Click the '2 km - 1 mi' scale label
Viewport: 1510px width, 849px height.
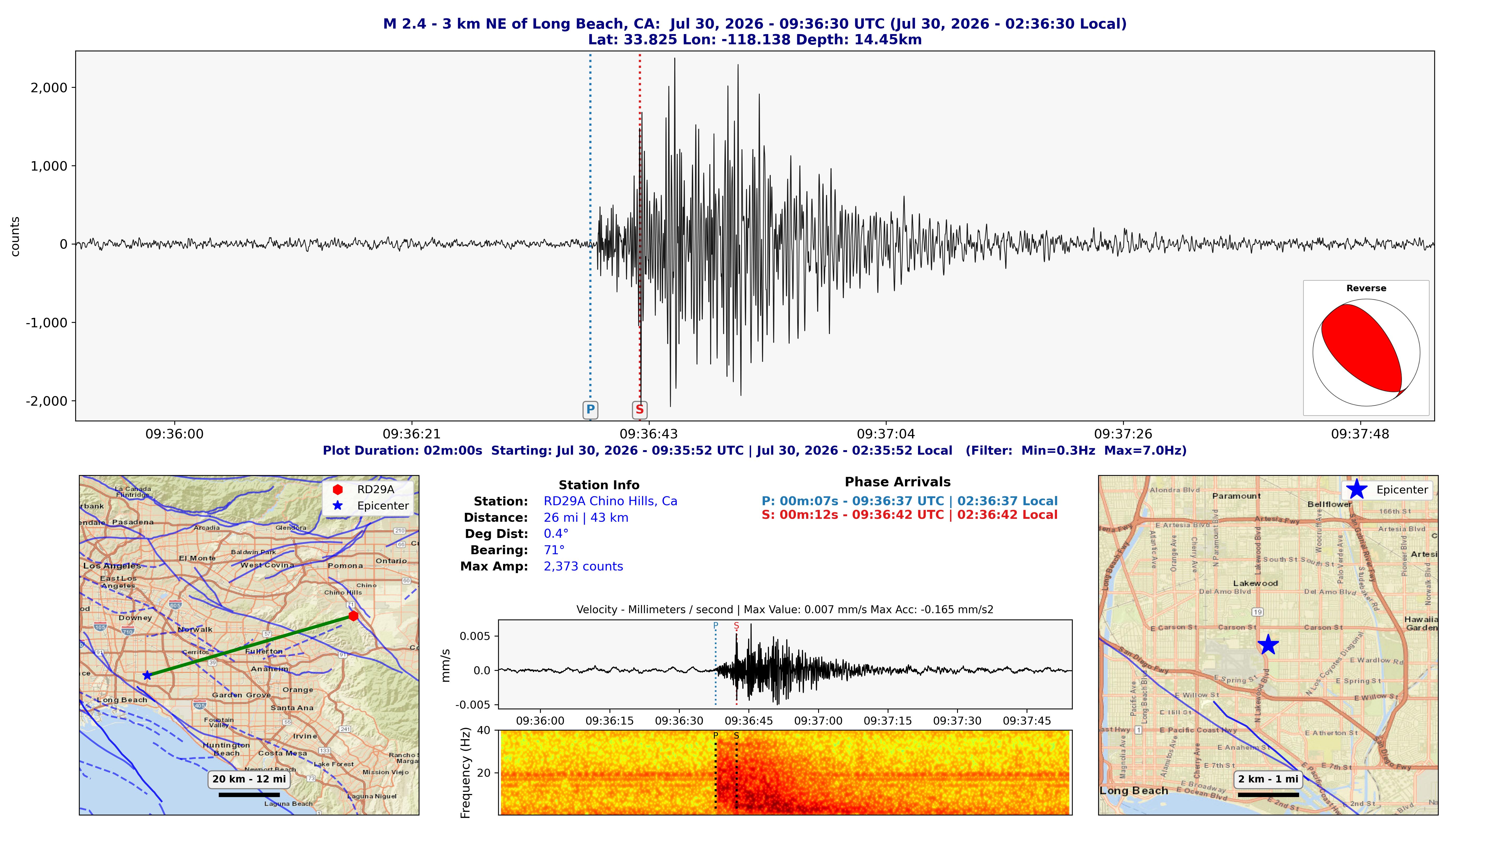(1269, 779)
